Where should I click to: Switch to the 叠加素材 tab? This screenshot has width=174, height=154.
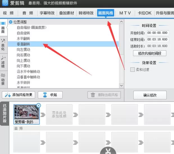(67, 13)
